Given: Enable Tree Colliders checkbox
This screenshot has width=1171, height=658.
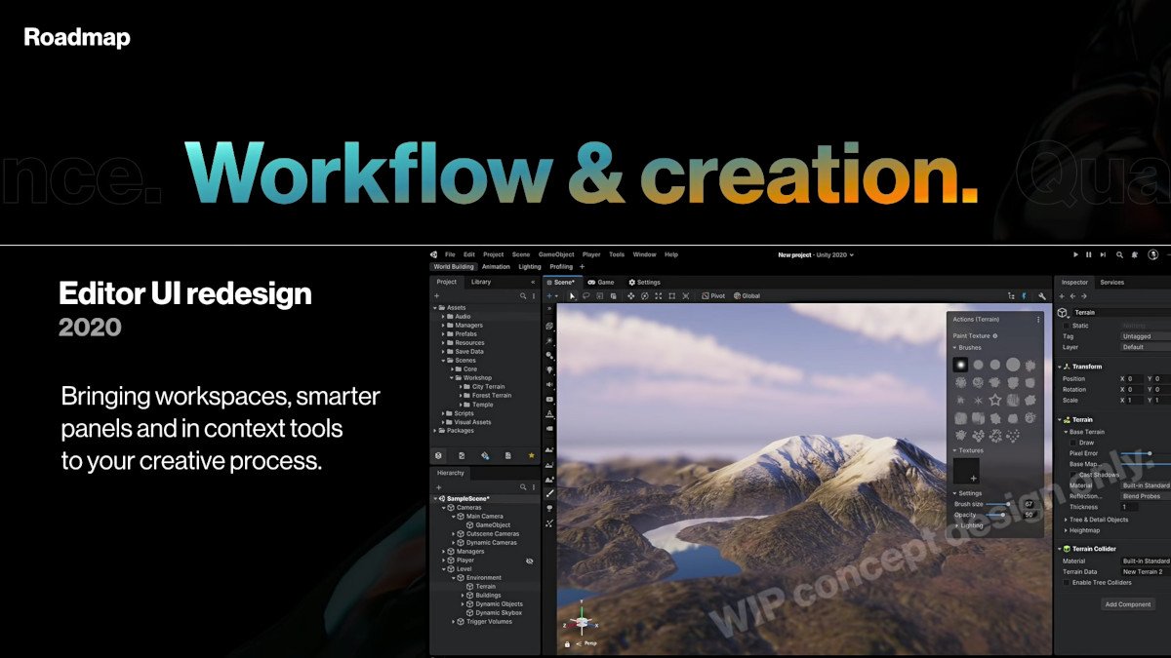Looking at the screenshot, I should (x=1067, y=582).
